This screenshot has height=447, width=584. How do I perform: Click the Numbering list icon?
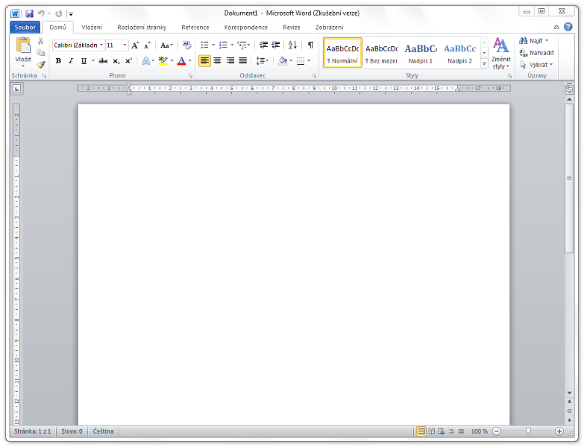point(223,45)
